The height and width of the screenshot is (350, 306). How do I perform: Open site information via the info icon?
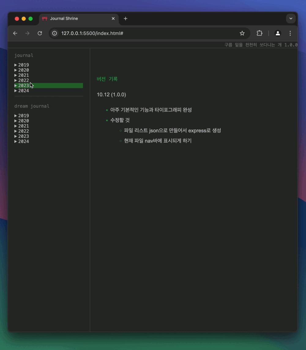pos(54,33)
